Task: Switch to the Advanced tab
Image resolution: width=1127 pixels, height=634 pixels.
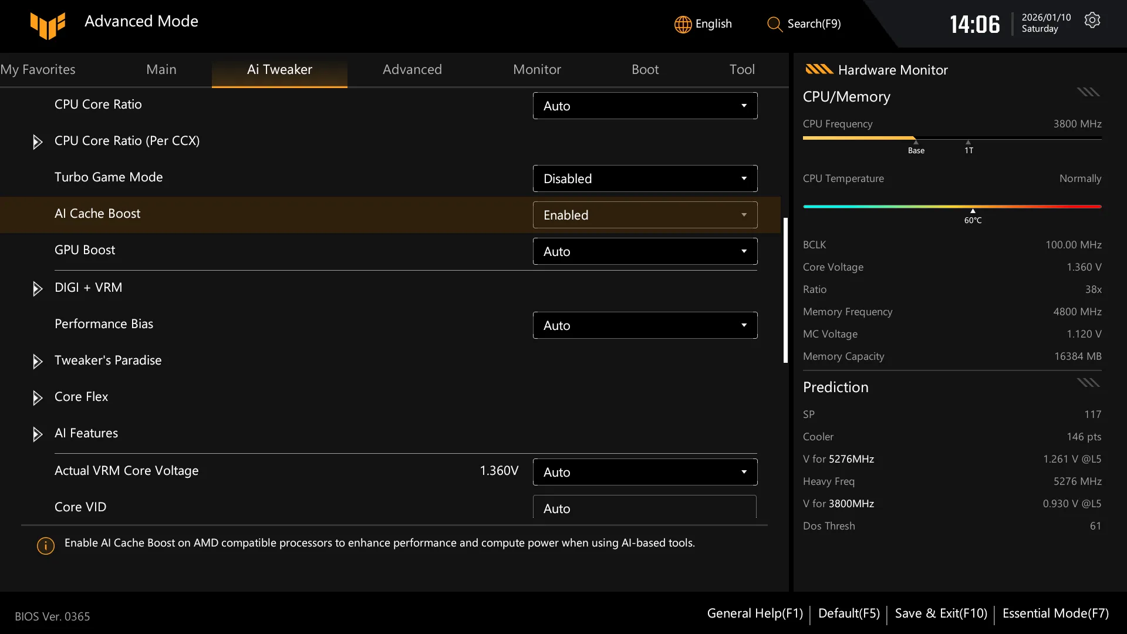Action: click(412, 69)
